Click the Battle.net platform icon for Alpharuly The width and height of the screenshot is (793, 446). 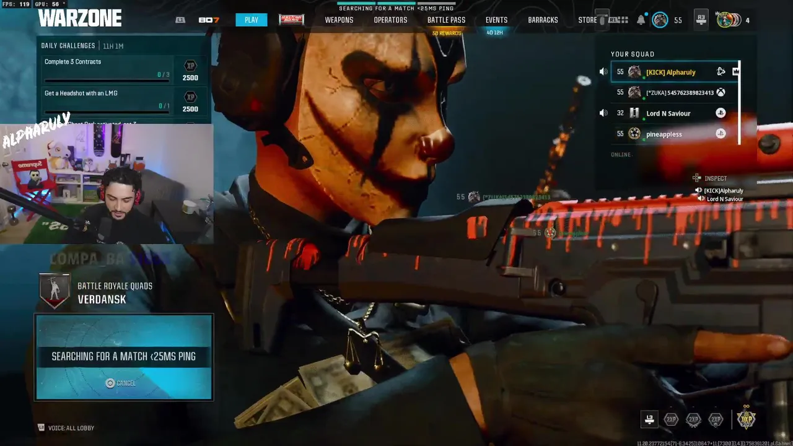tap(721, 72)
